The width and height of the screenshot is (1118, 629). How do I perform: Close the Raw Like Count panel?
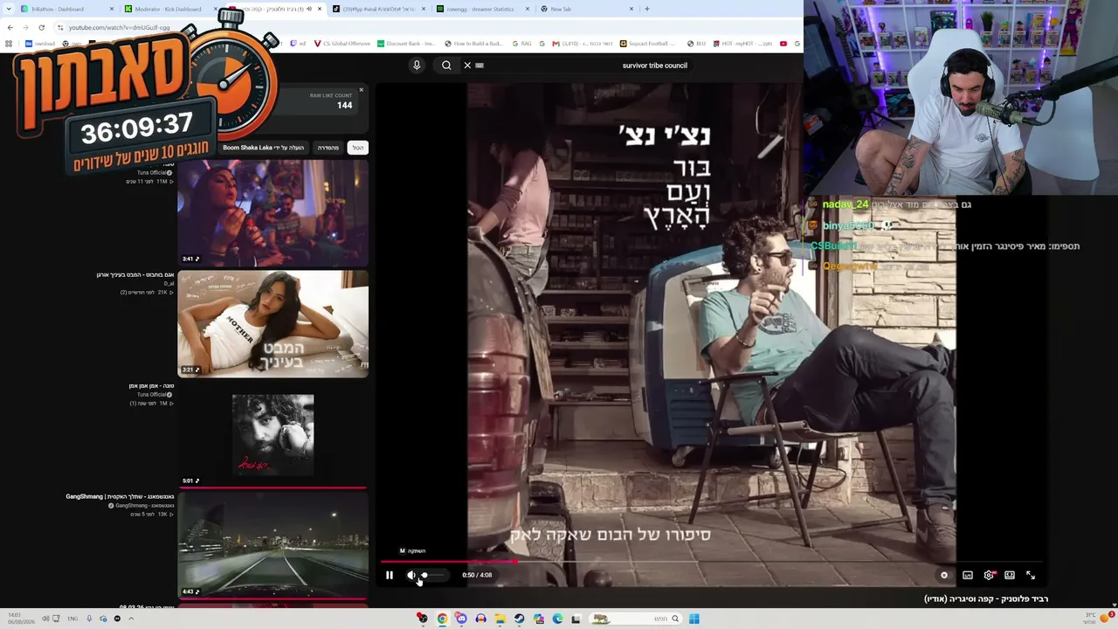click(361, 90)
